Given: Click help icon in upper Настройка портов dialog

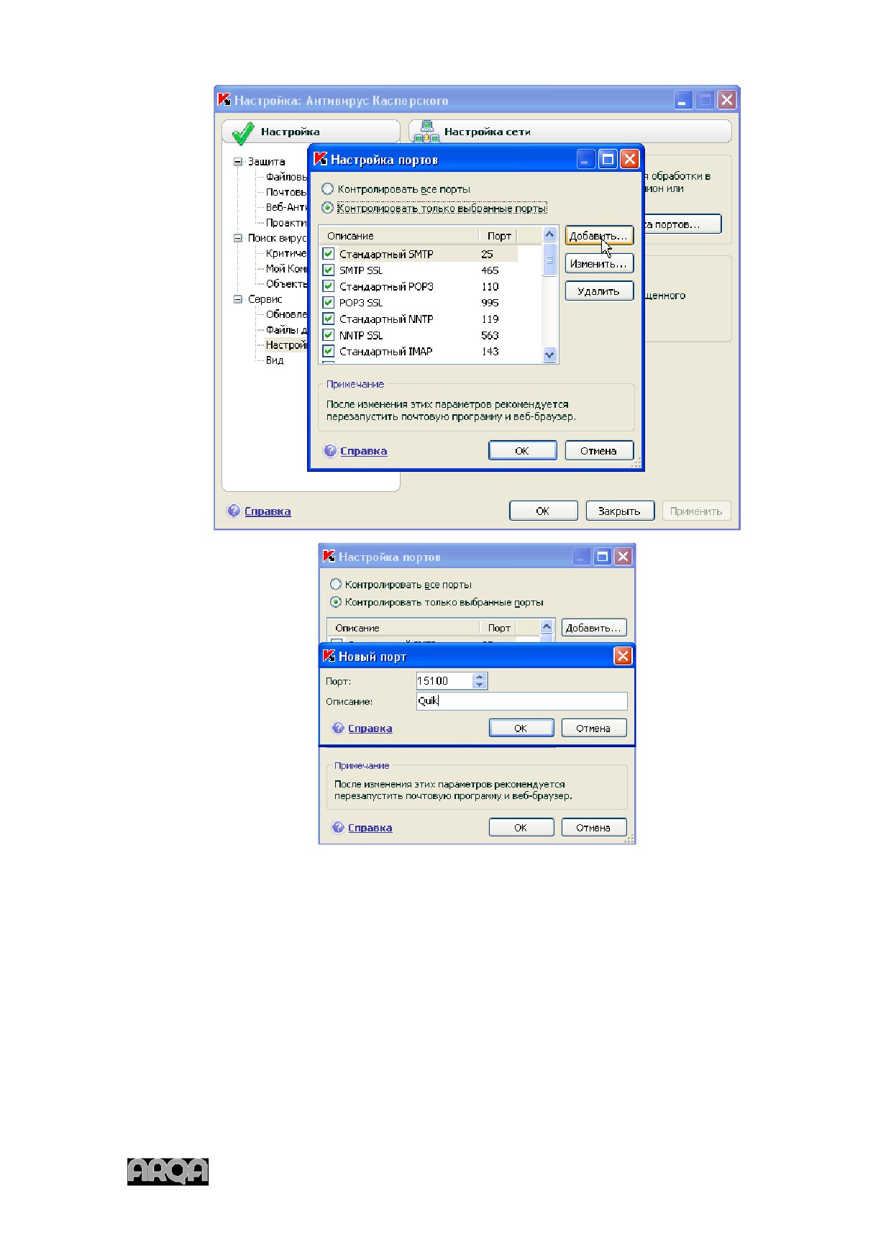Looking at the screenshot, I should [330, 451].
